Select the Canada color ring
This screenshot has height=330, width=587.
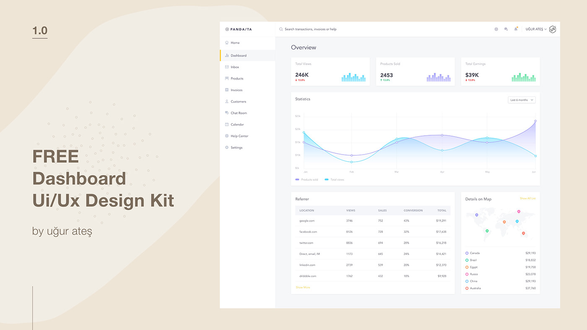[467, 253]
